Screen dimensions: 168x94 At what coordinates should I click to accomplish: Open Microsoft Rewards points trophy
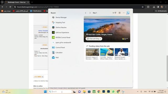coord(114,13)
